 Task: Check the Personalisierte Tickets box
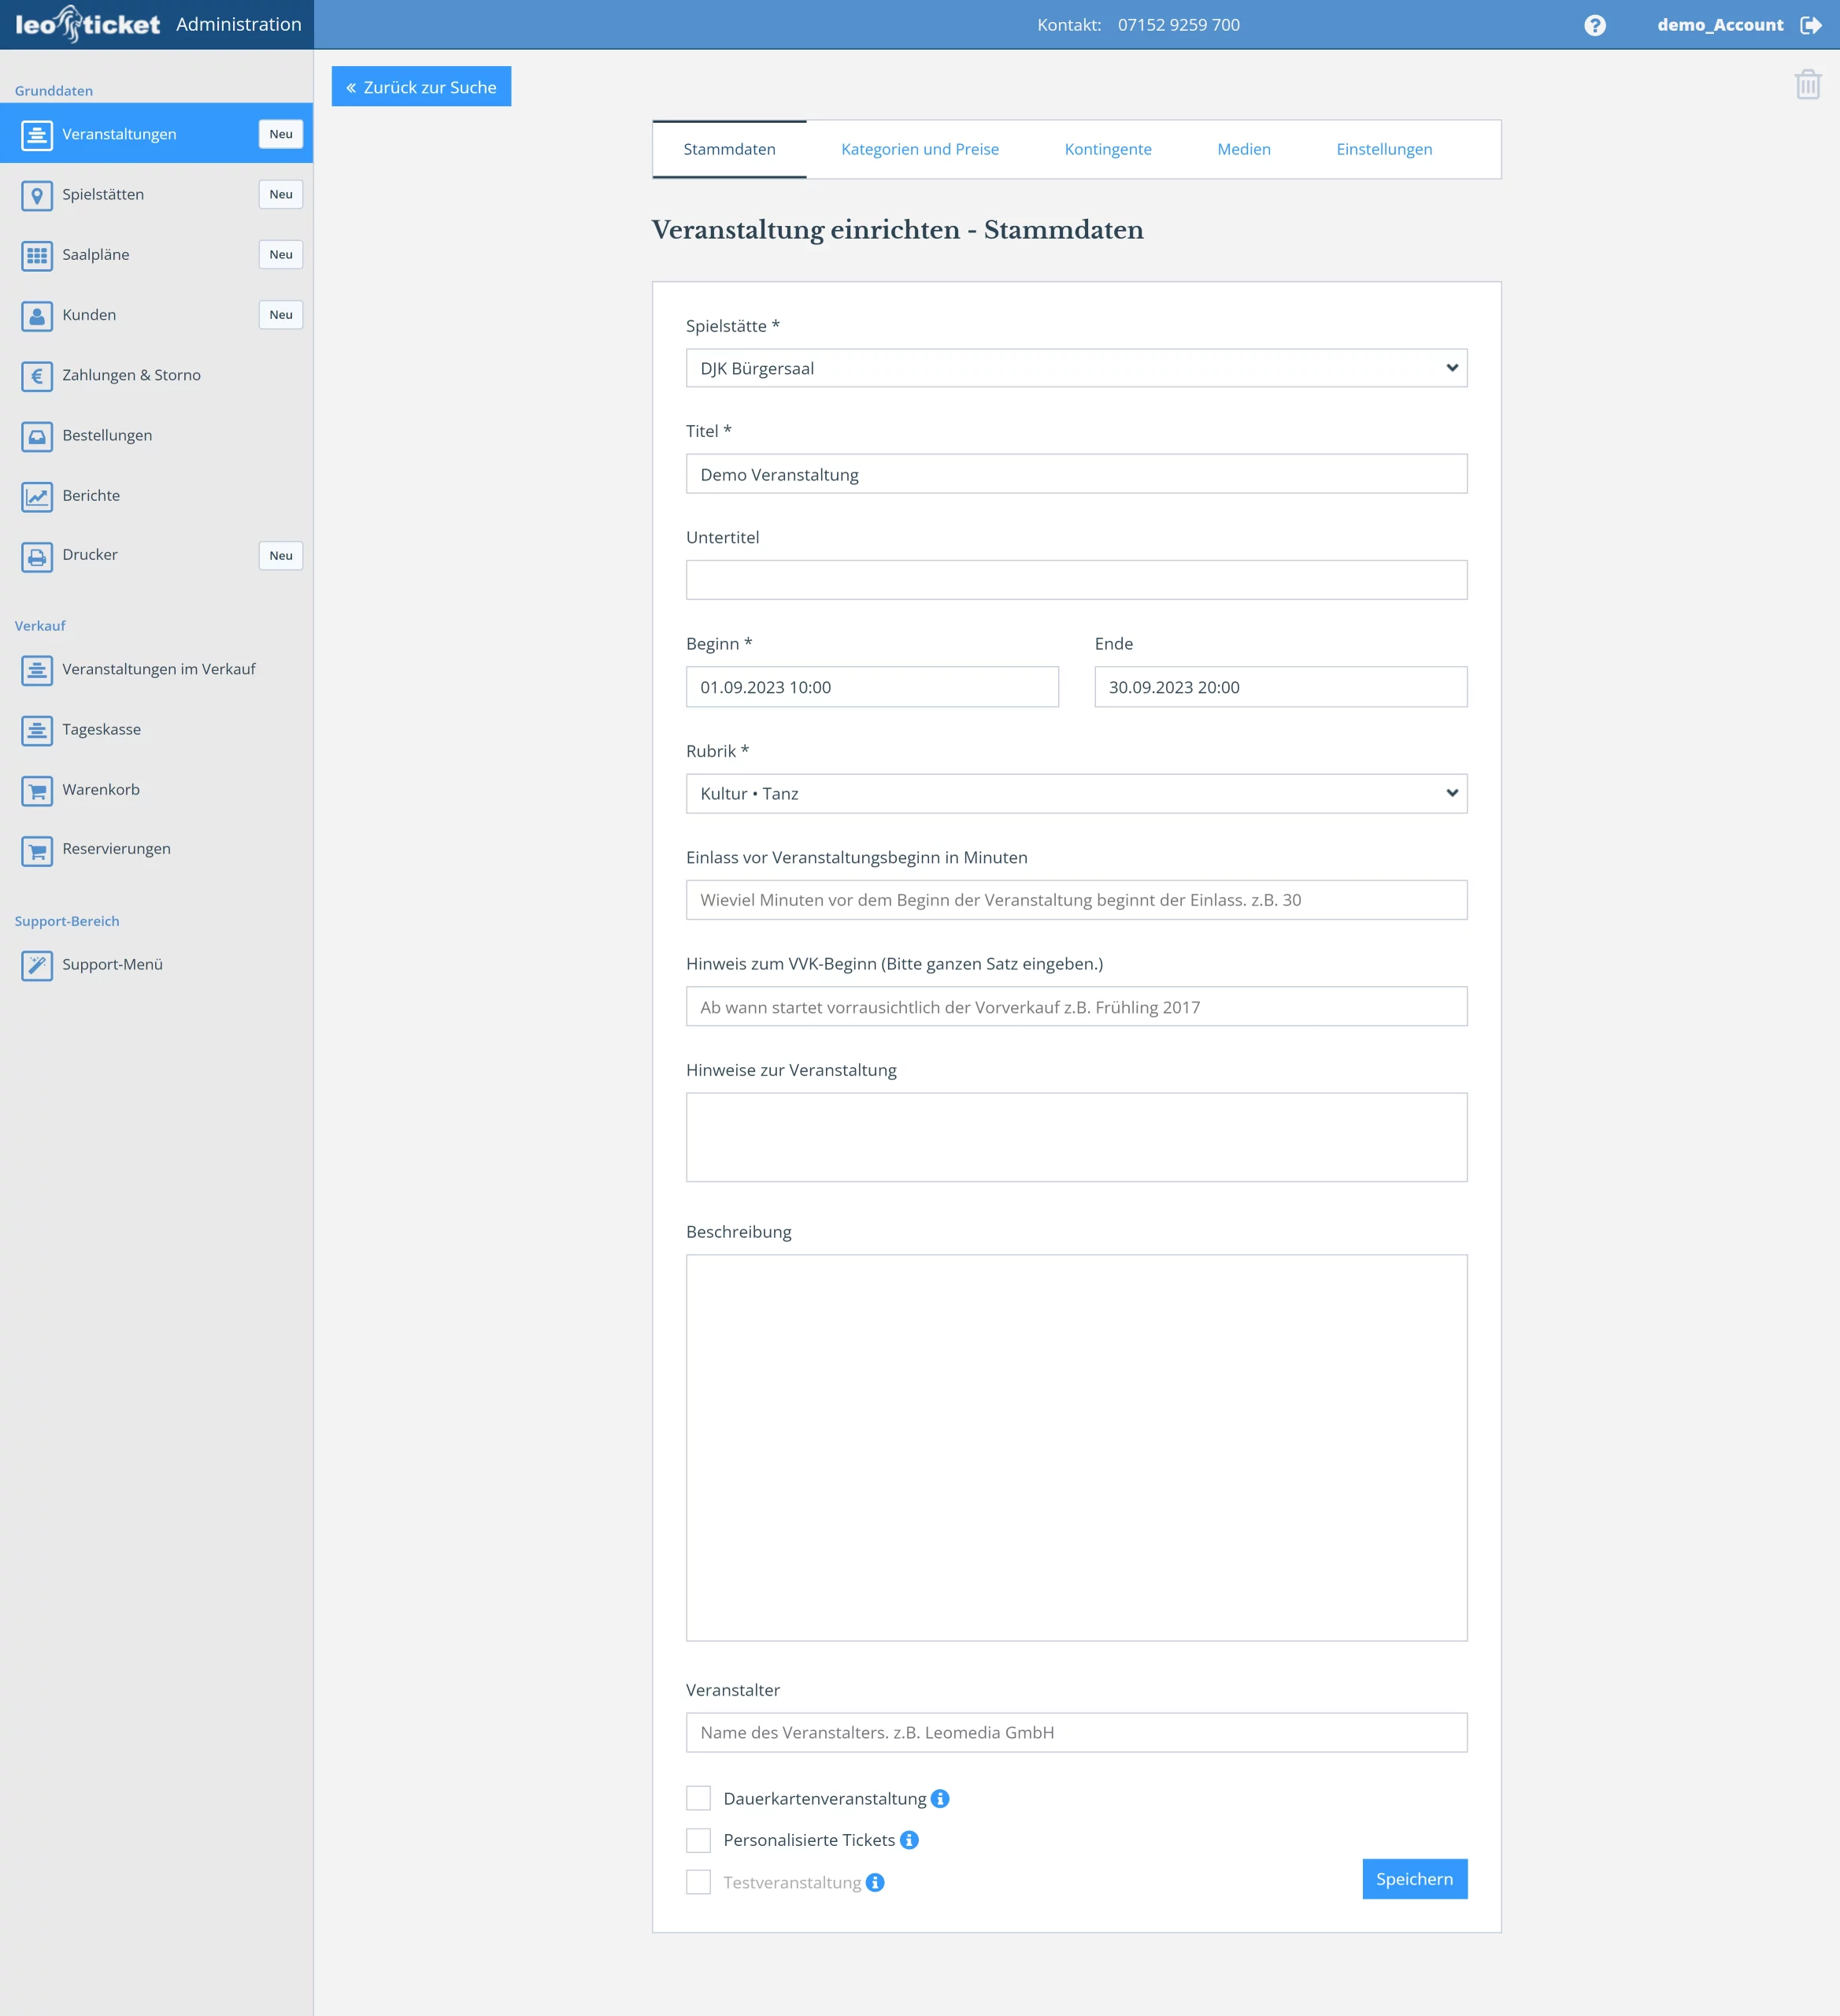tap(698, 1840)
